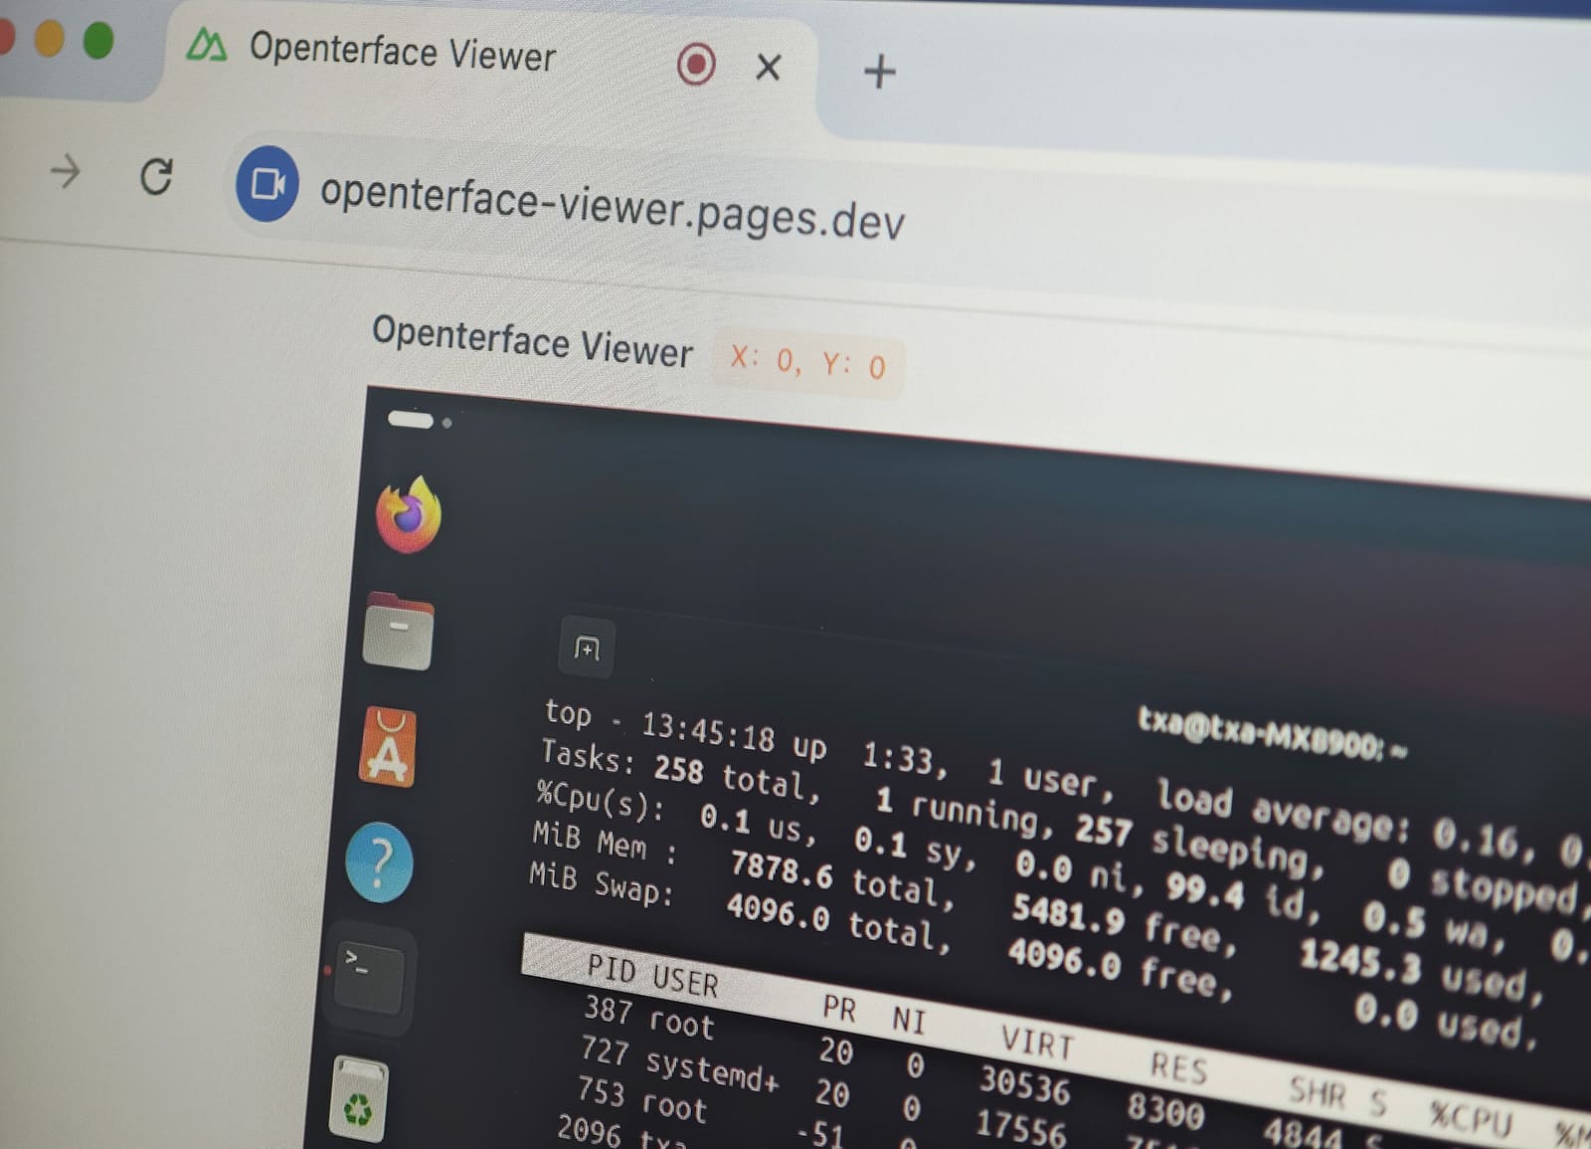Click the PID column header in top
1591x1149 pixels.
click(x=612, y=967)
